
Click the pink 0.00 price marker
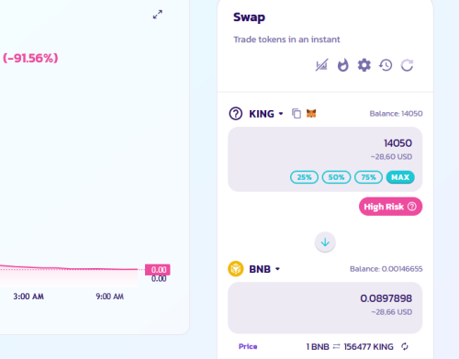point(158,270)
